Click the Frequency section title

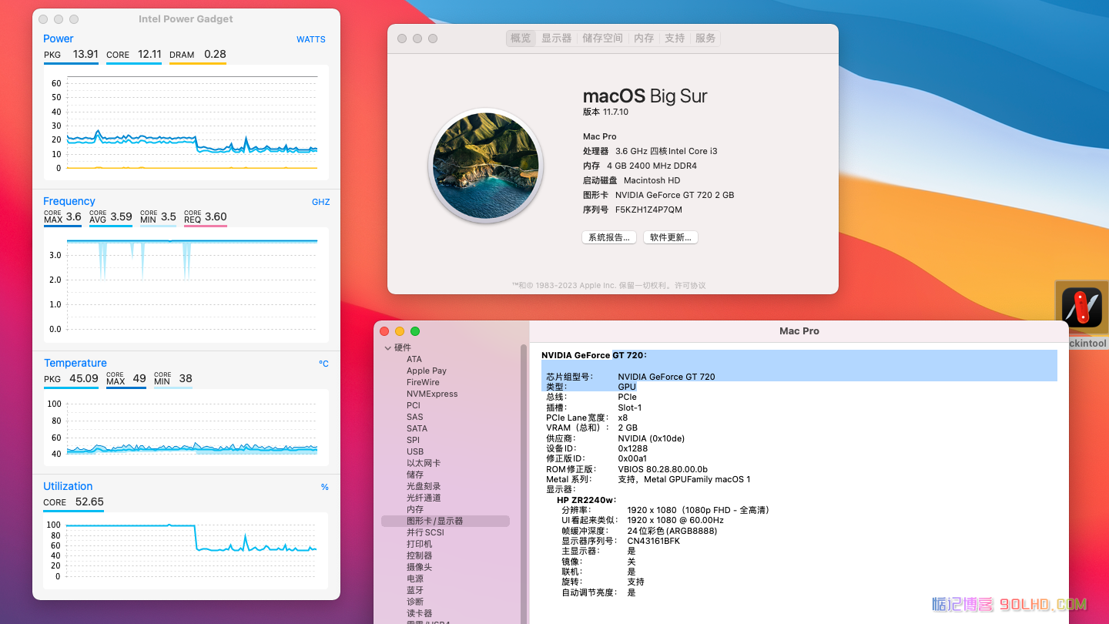[69, 201]
